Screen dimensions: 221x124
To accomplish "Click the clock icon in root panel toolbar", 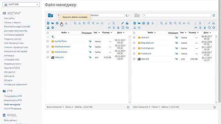I will point(209,28).
